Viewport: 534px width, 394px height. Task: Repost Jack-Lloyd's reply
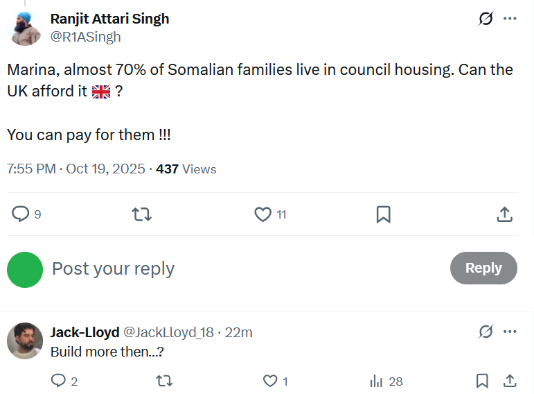pyautogui.click(x=164, y=381)
